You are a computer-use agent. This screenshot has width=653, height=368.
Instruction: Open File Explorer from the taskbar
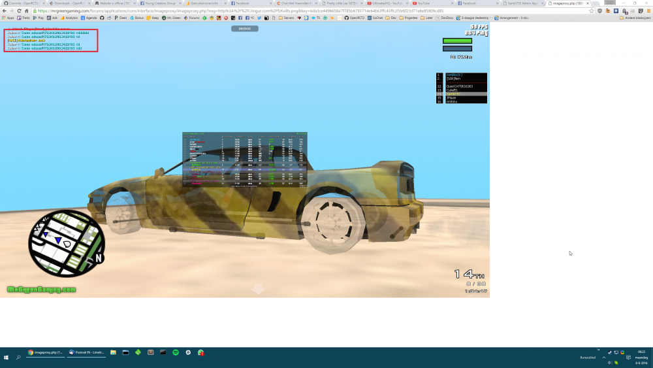point(113,352)
